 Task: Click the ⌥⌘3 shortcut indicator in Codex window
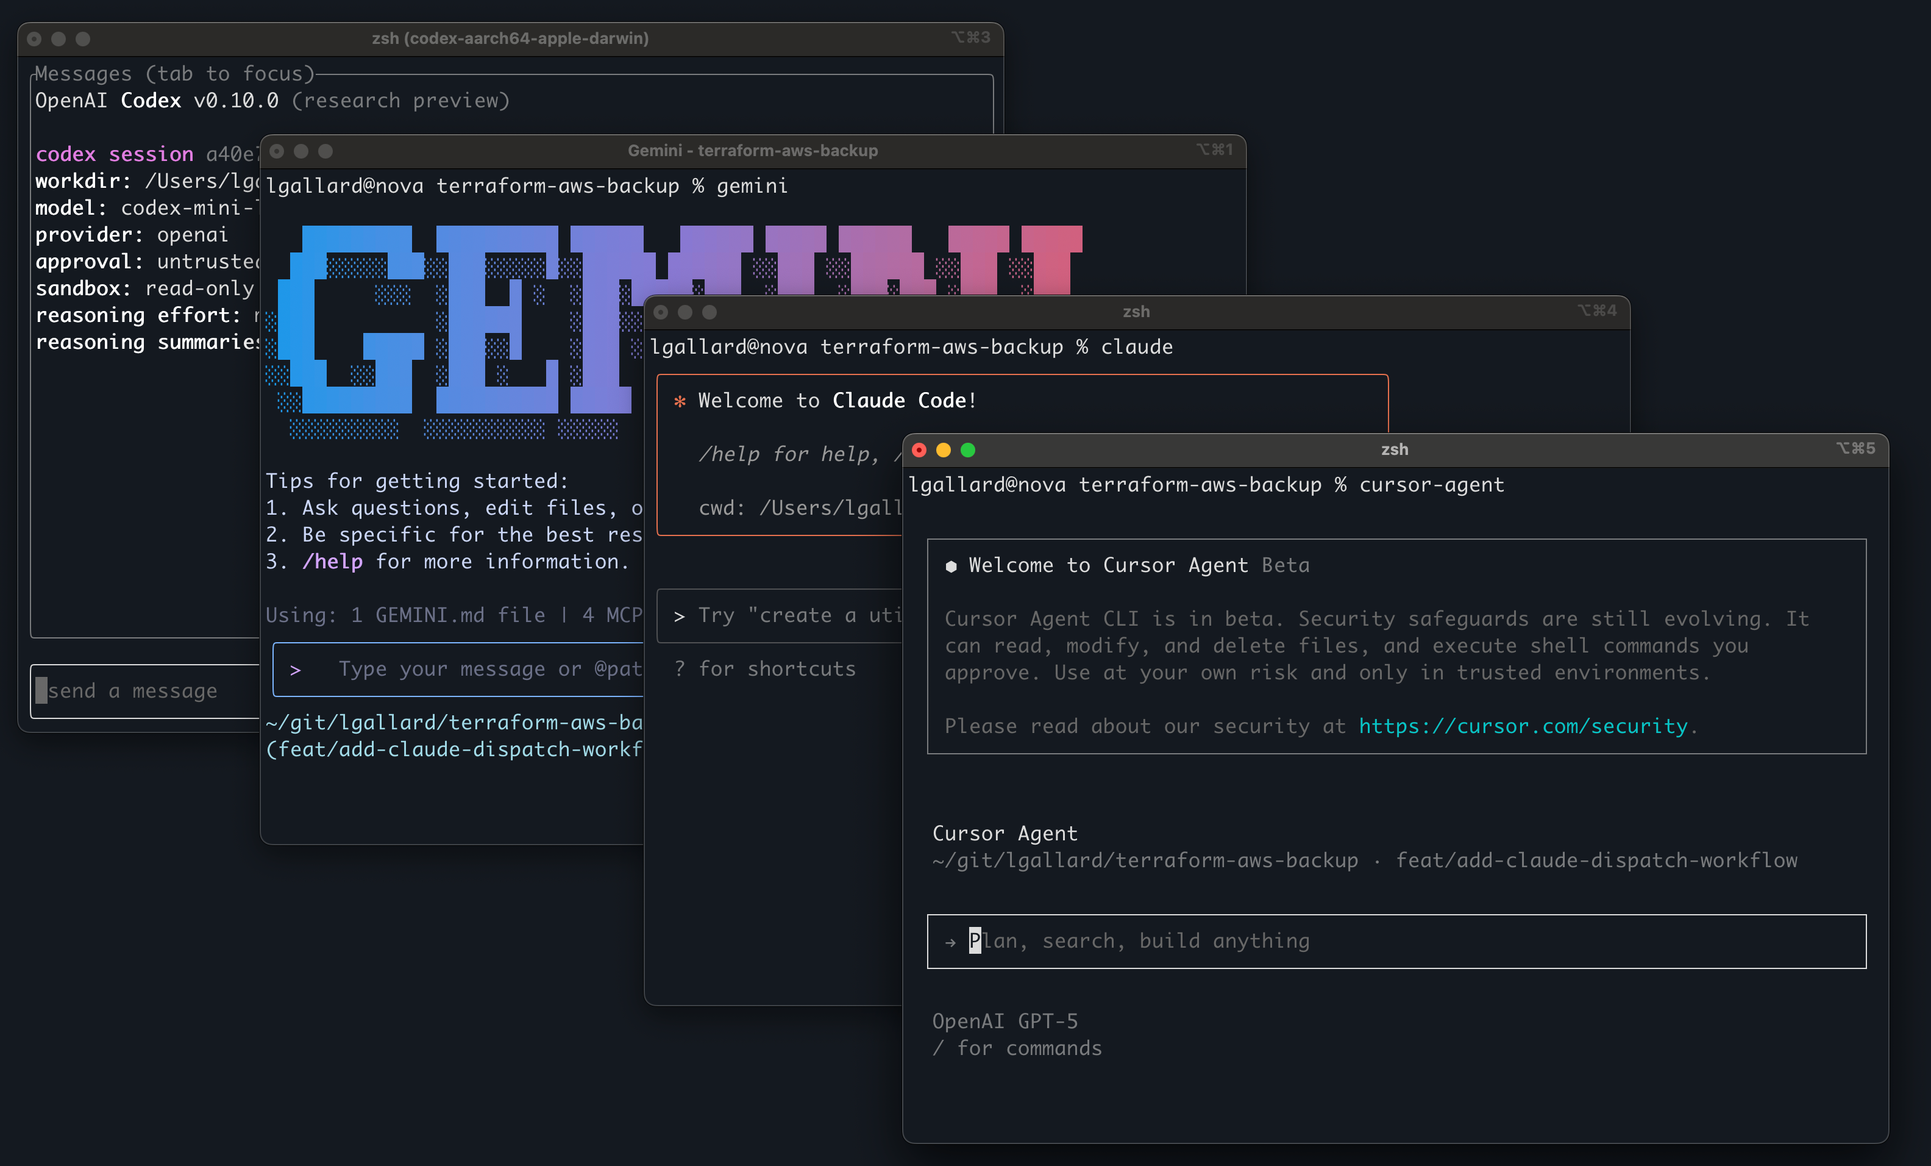coord(970,37)
